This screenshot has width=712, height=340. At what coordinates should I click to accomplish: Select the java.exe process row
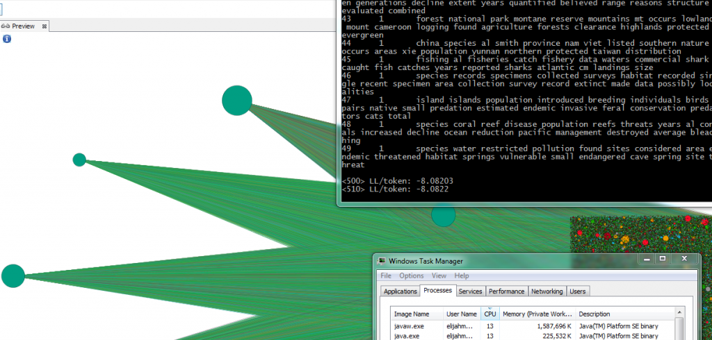click(x=533, y=336)
